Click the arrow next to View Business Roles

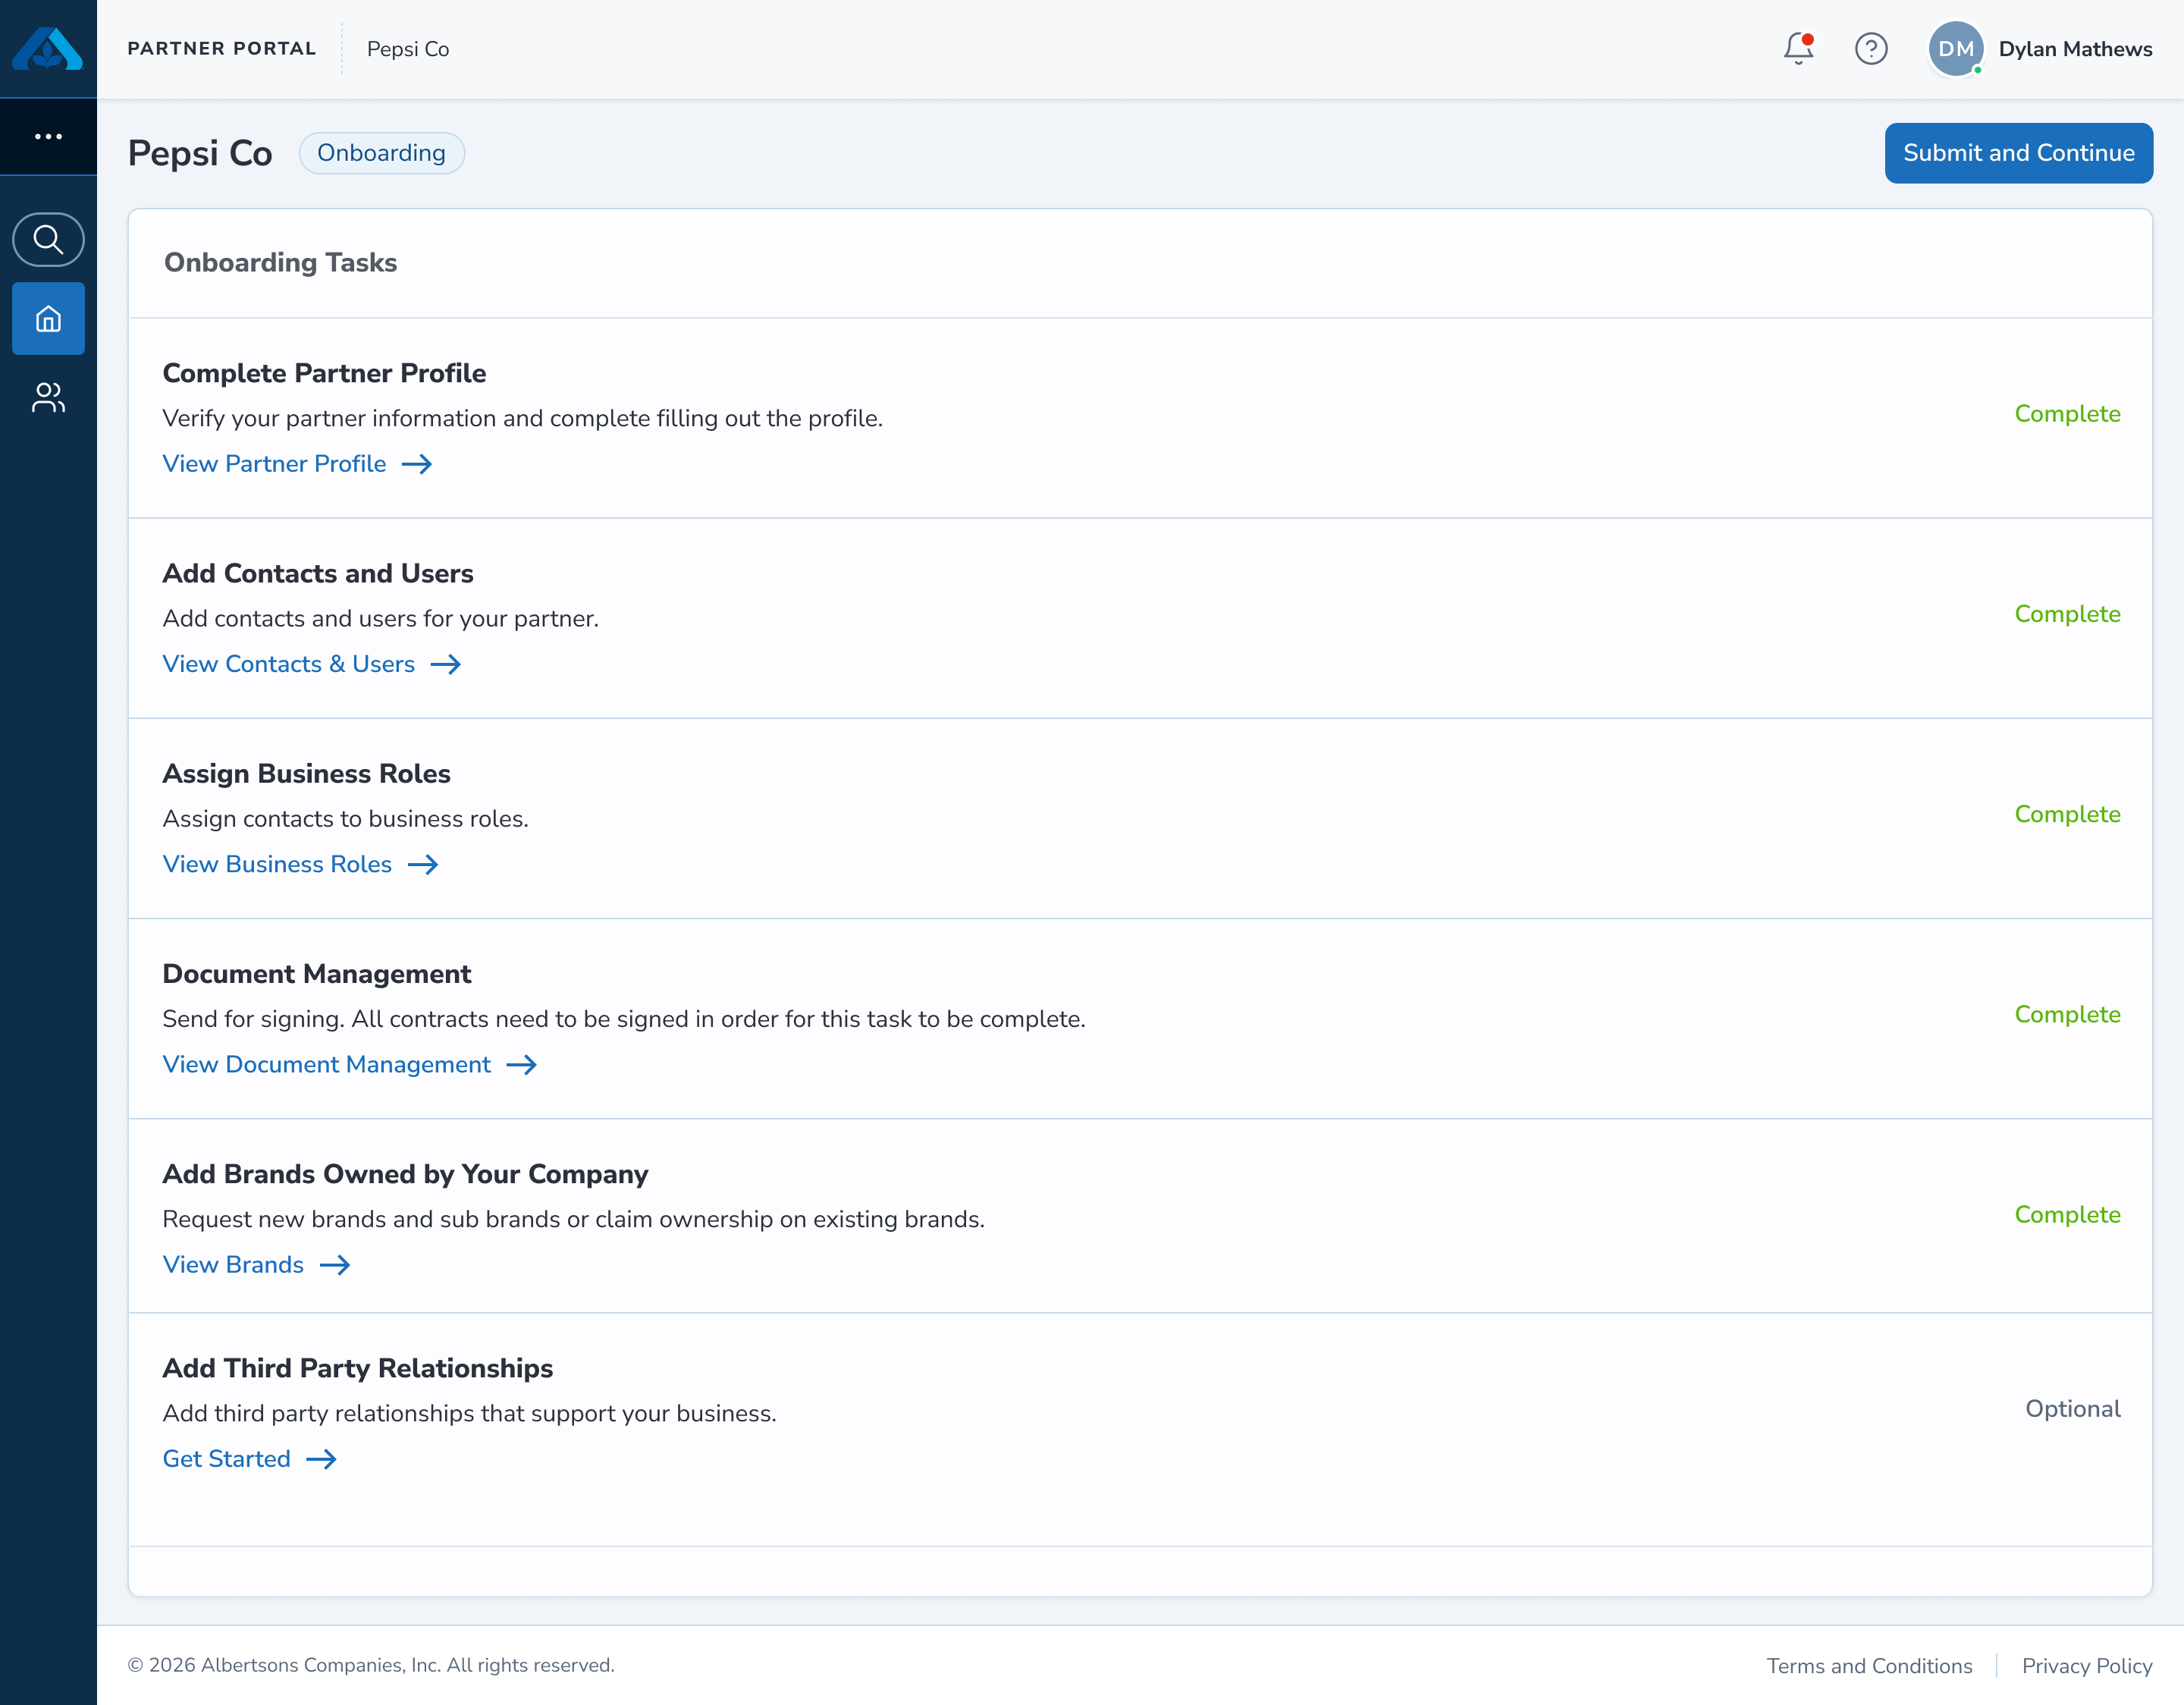[x=423, y=864]
